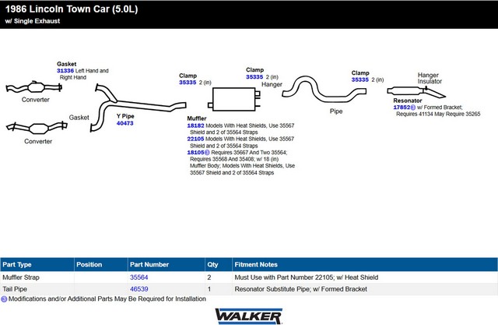Click the 'w/ Single Exhaust' subtitle
The width and height of the screenshot is (498, 325).
click(x=33, y=21)
